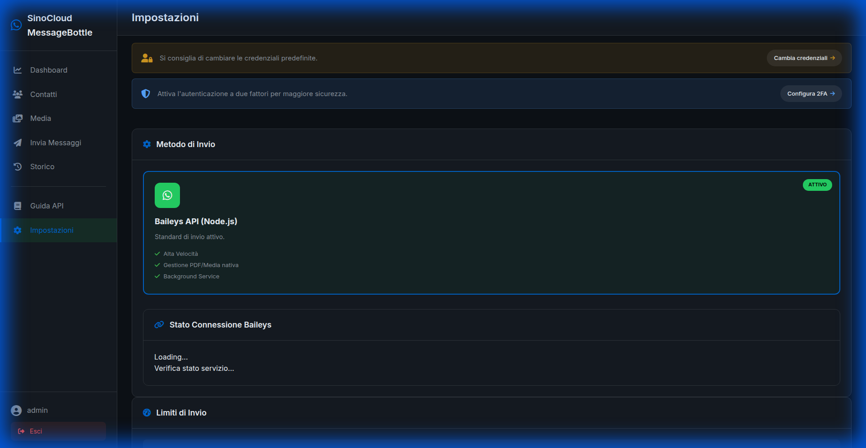The image size is (866, 448).
Task: Select the Storico history icon
Action: tap(18, 166)
